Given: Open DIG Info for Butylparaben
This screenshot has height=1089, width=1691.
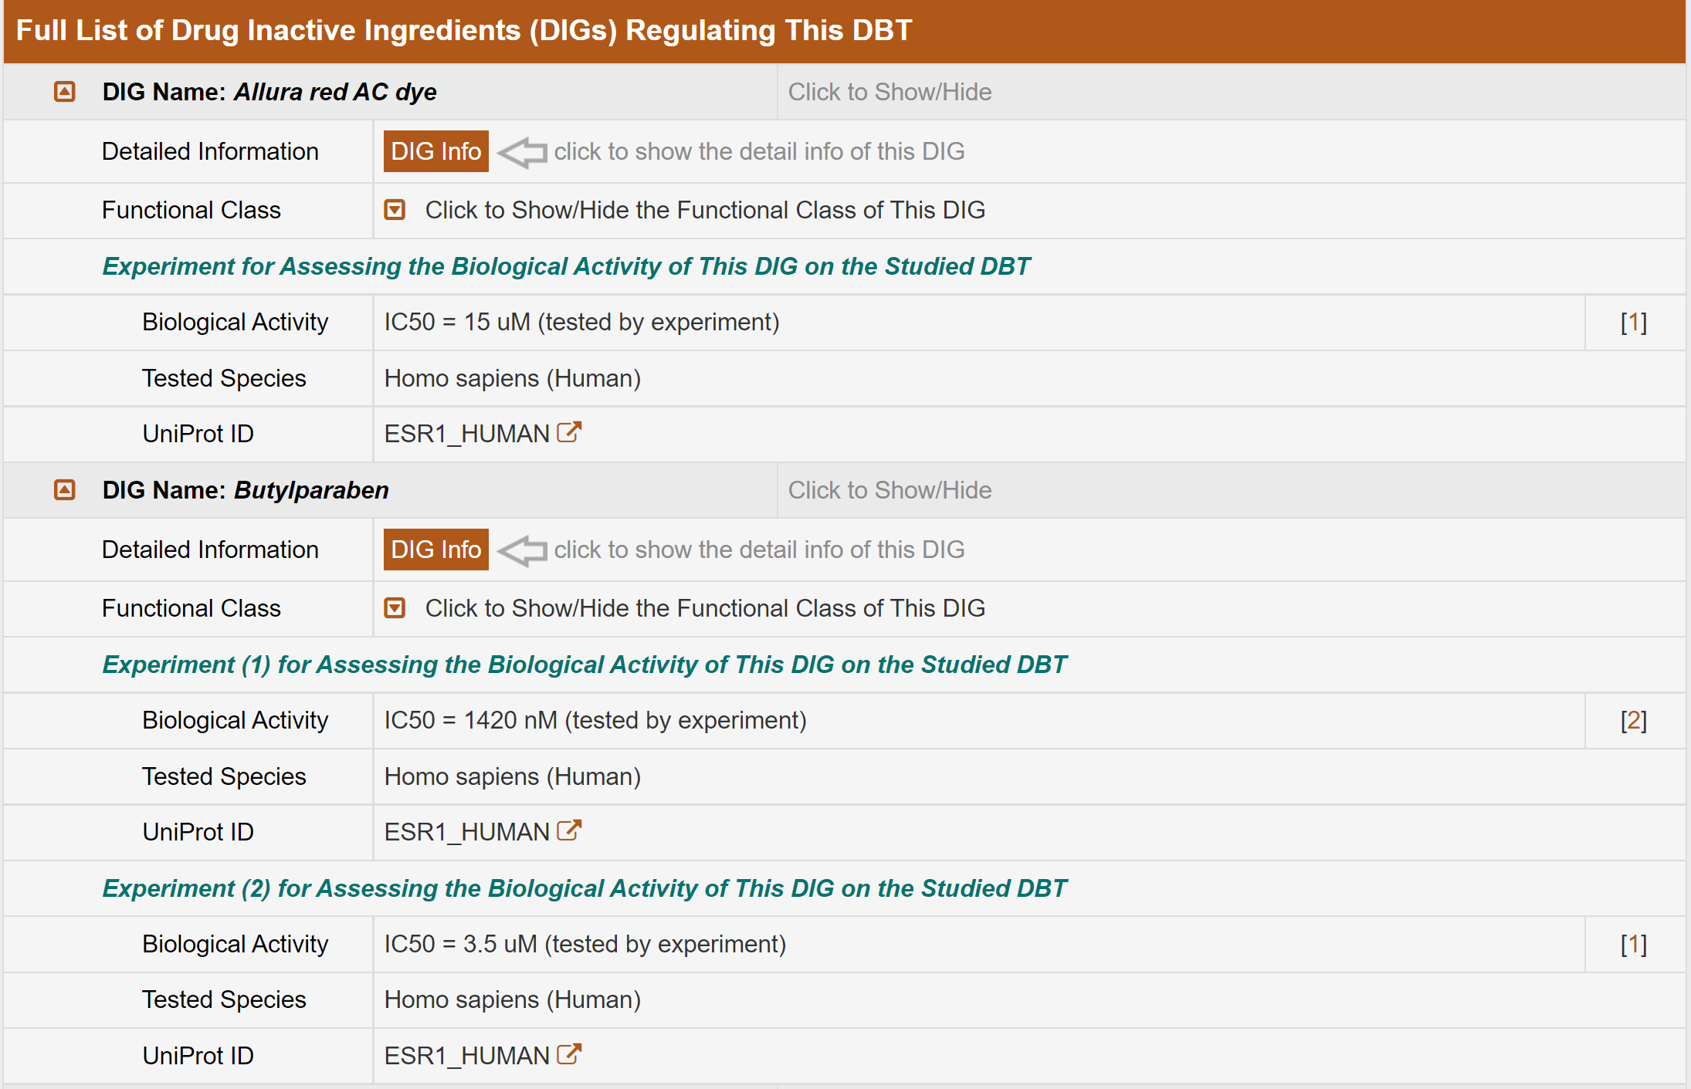Looking at the screenshot, I should tap(435, 550).
